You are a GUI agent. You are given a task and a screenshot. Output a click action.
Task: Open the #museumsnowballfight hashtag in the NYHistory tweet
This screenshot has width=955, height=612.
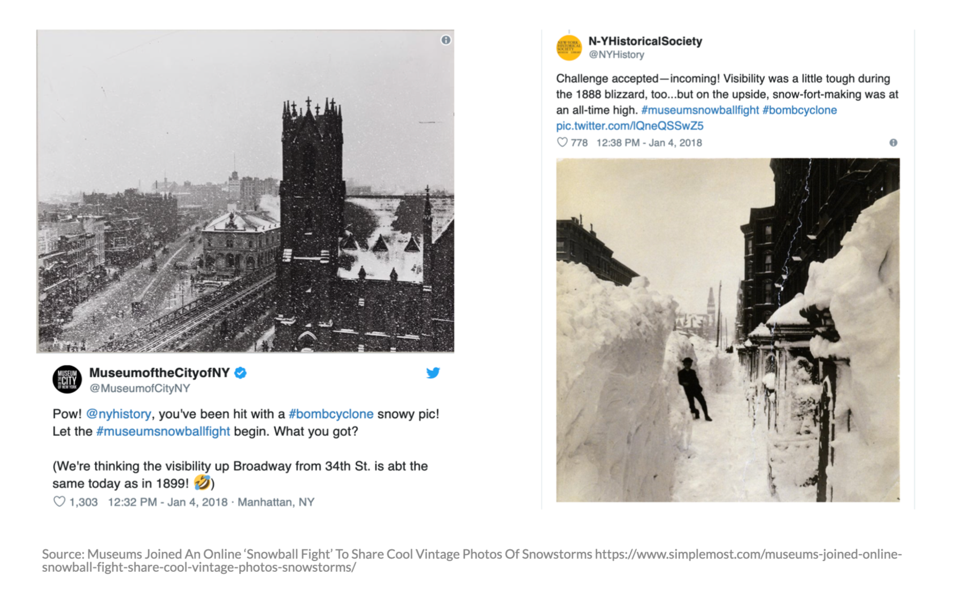(700, 110)
